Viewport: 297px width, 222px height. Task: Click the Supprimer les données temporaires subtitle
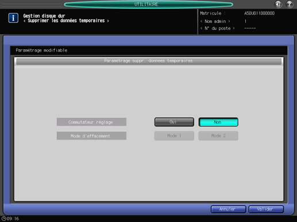(x=66, y=21)
